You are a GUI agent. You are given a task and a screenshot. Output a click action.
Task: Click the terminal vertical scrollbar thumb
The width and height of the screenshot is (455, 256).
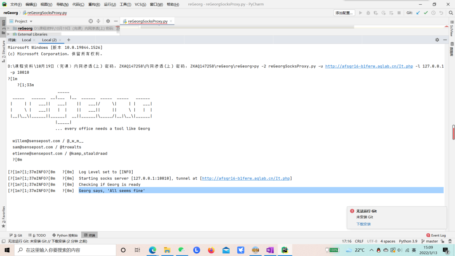pyautogui.click(x=453, y=132)
